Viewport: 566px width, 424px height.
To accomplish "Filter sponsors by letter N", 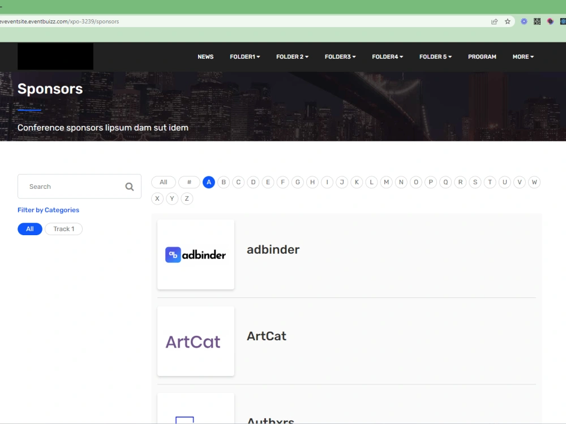I will tap(401, 182).
